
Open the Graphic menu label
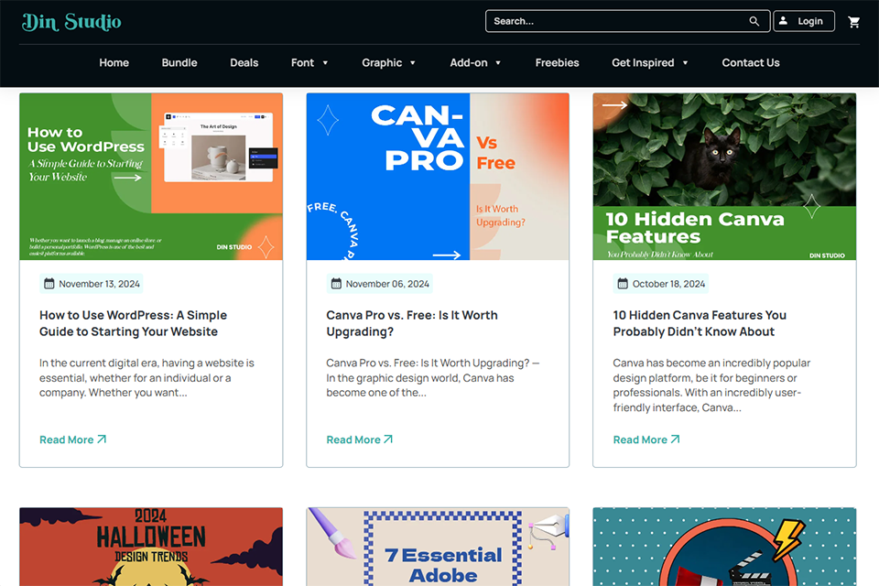coord(382,63)
